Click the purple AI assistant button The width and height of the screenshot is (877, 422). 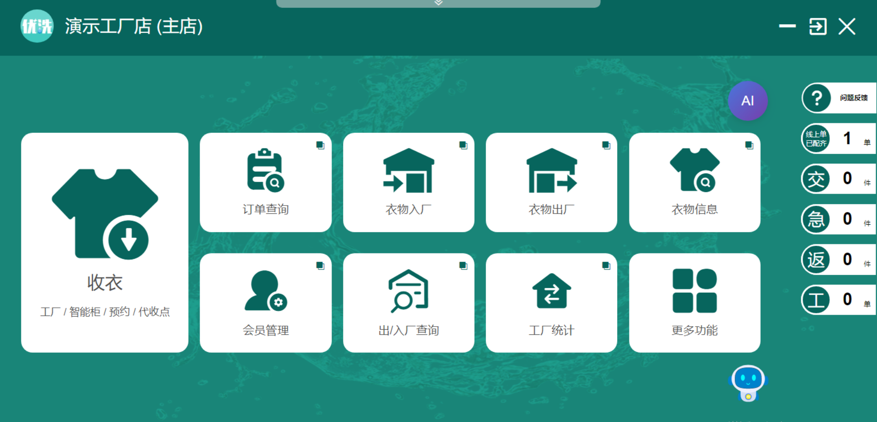pyautogui.click(x=747, y=101)
